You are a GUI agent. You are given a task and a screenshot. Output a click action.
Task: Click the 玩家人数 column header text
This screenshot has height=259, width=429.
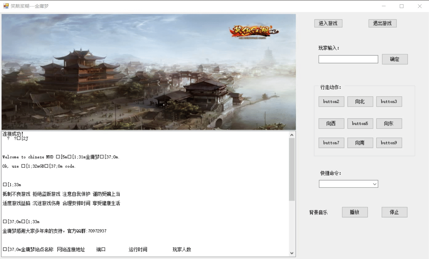click(x=182, y=249)
